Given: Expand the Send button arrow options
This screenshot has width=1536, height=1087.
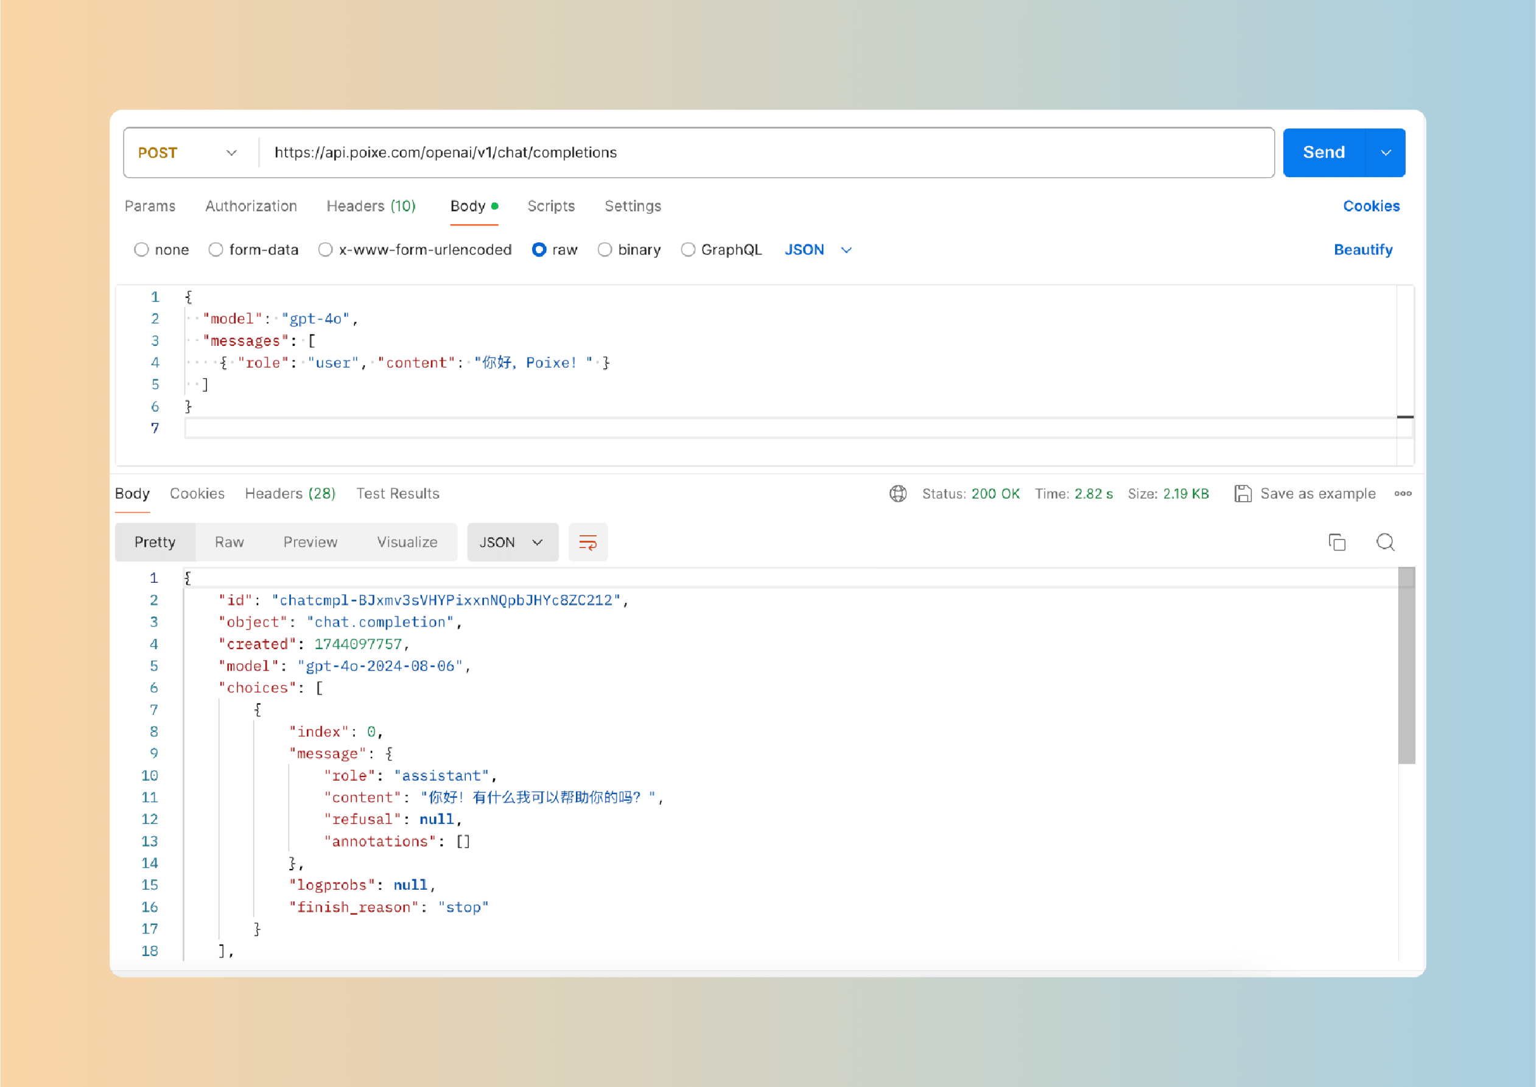Looking at the screenshot, I should coord(1386,153).
